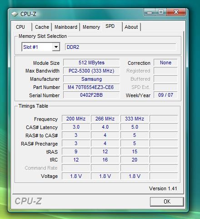Click serial number 0402F2BB
200x219 pixels.
coord(91,95)
